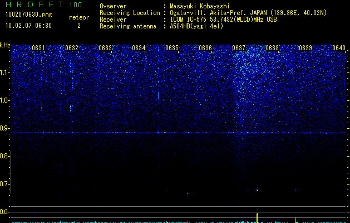Click the 0.6 kHz axis label
Image resolution: width=350 pixels, height=223 pixels.
pos(4,212)
